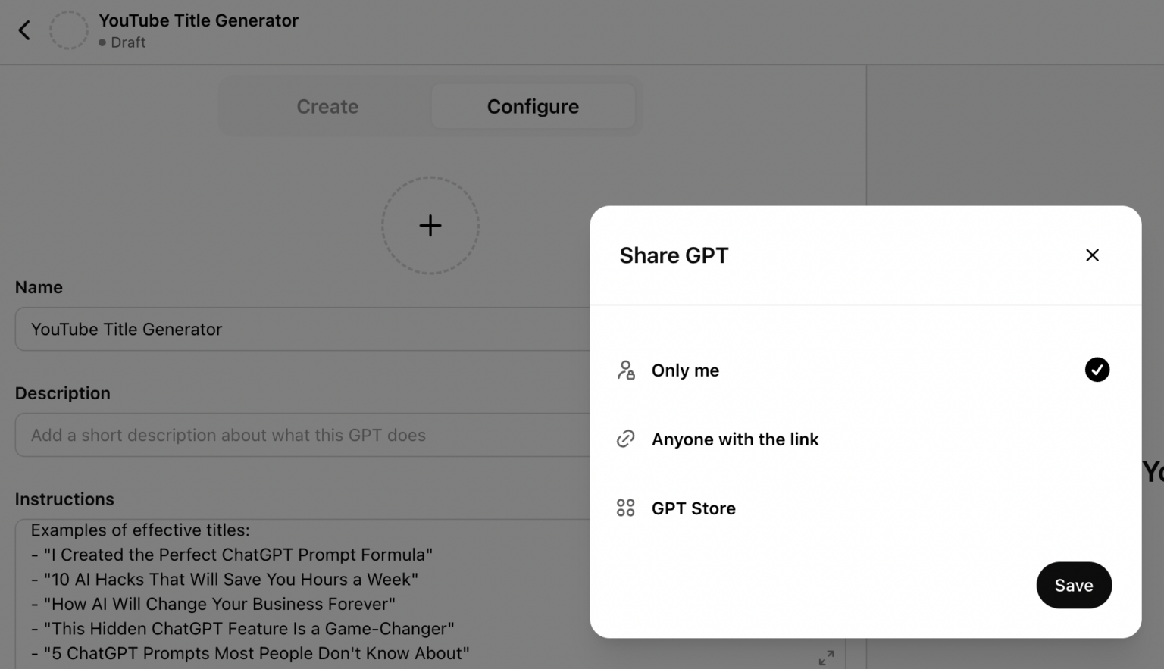Expand the Instructions editor to fullscreen
Viewport: 1164px width, 669px height.
pyautogui.click(x=826, y=657)
